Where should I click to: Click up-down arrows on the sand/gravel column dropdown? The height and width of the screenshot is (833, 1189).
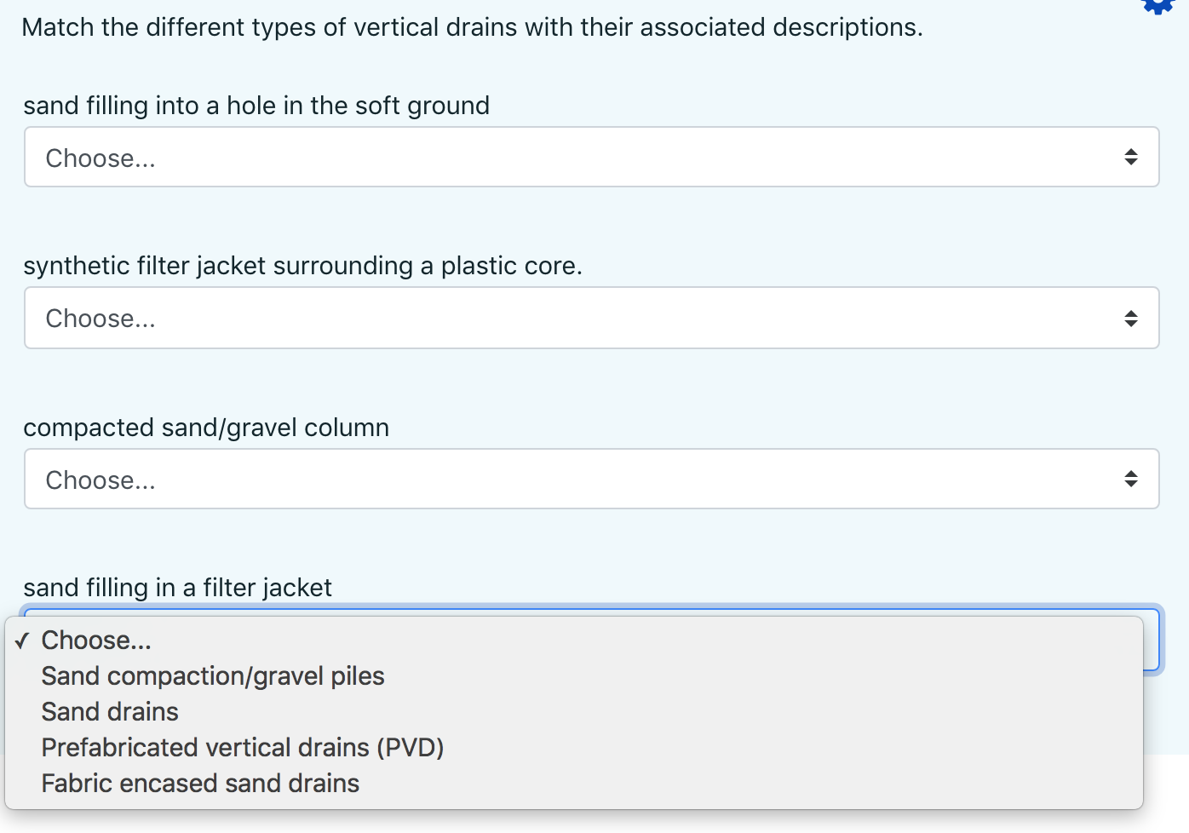(1130, 479)
